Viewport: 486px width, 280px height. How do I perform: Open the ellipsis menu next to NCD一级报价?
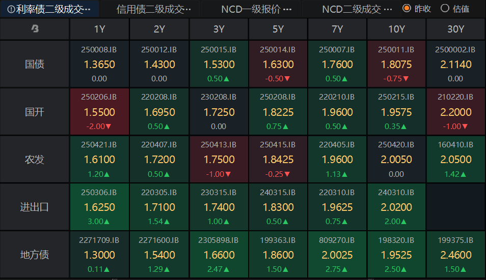coord(287,10)
